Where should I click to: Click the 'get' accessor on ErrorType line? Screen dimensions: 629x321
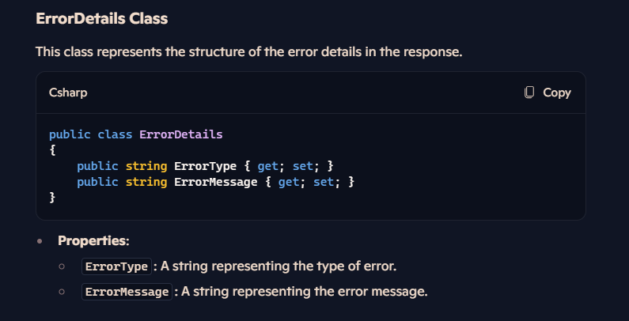pos(267,166)
